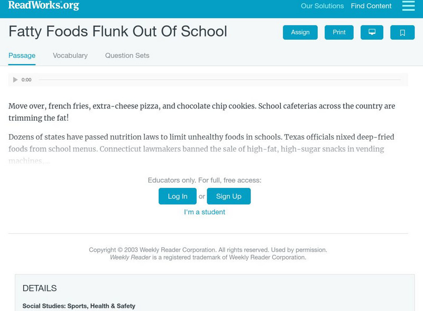Open the hamburger menu icon
The height and width of the screenshot is (311, 423).
point(408,6)
